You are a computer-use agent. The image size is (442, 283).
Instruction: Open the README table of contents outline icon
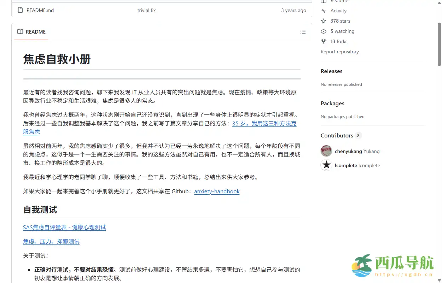303,32
